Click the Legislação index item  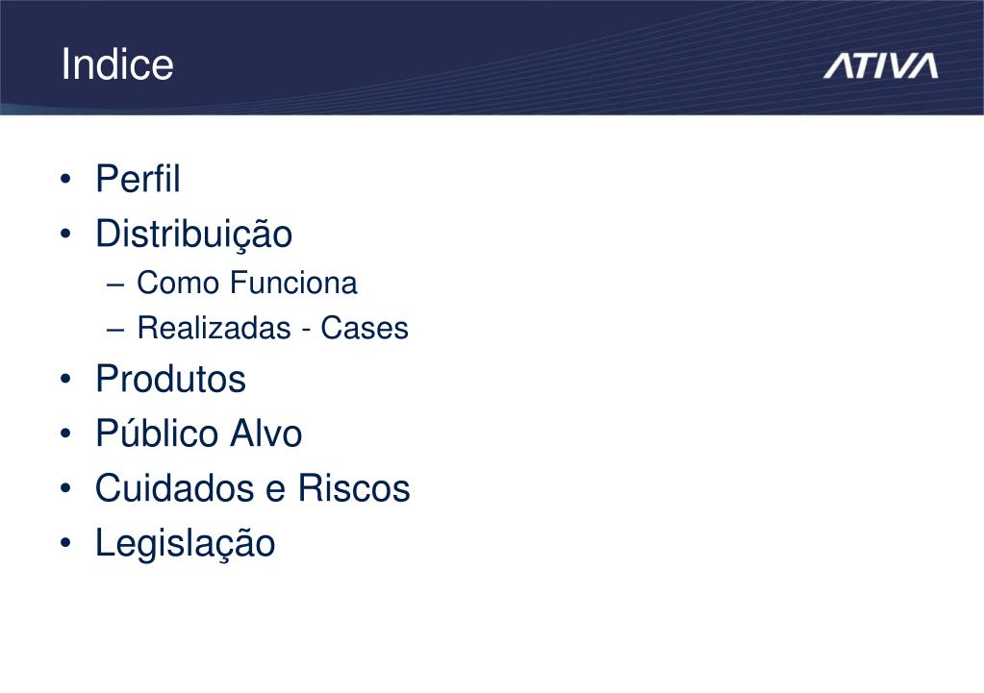tap(185, 544)
